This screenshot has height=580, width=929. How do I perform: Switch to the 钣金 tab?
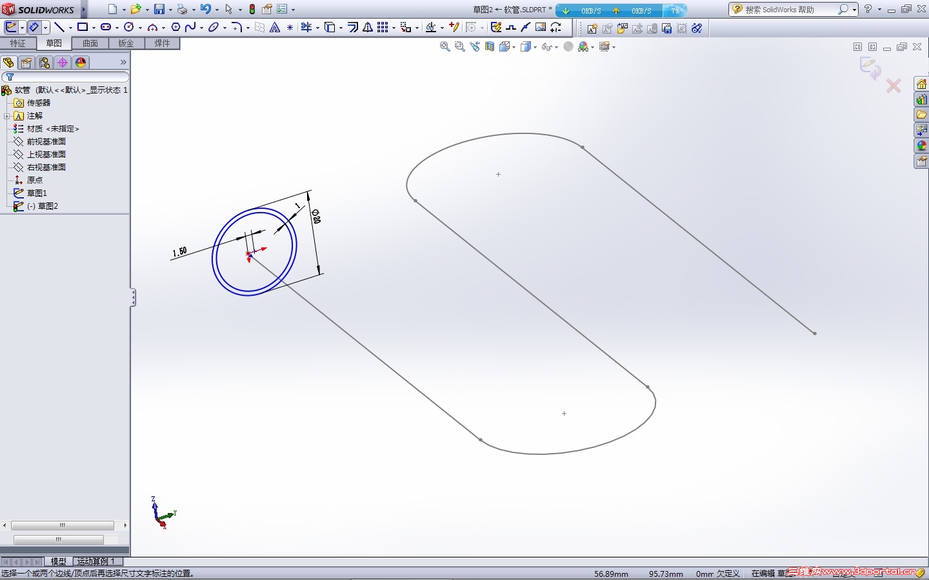point(126,43)
